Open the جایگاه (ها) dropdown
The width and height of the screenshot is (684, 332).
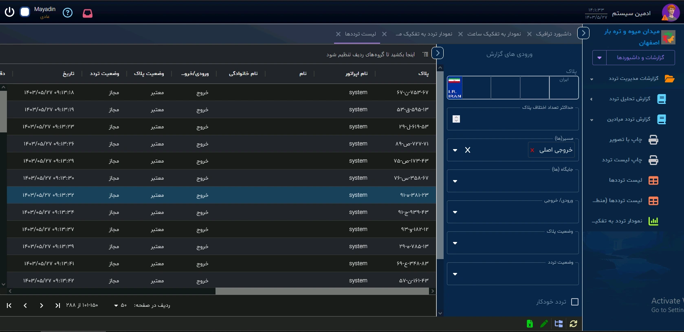point(513,181)
